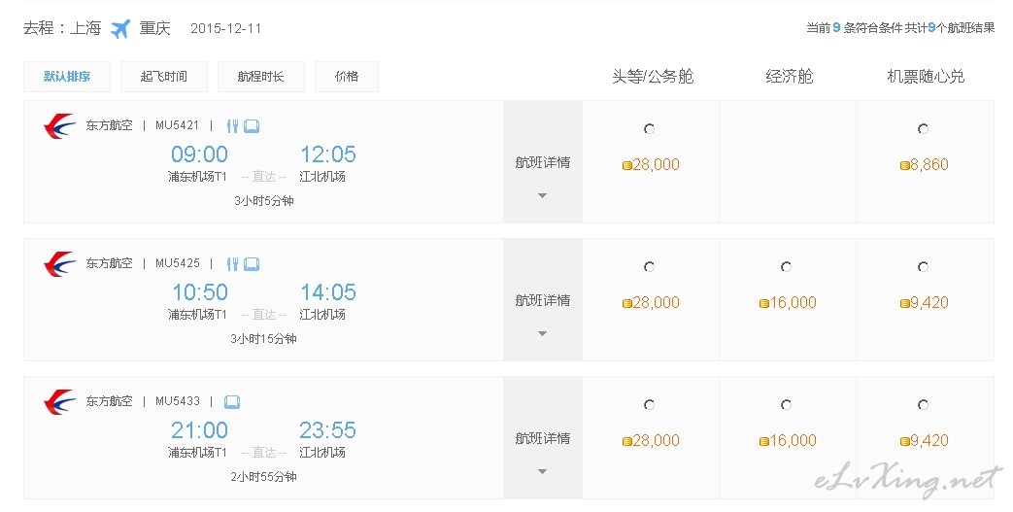The width and height of the screenshot is (1013, 512).
Task: Expand 航班详情 for flight MU5421
Action: pyautogui.click(x=543, y=162)
